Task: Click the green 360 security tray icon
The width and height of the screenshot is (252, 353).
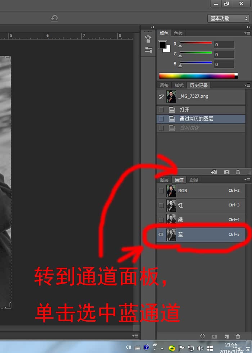Action: (172, 348)
